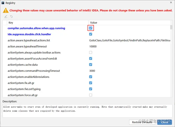The height and width of the screenshot is (127, 175).
Task: Click the value 10000 for typeaheadTimeout
Action: (x=93, y=46)
